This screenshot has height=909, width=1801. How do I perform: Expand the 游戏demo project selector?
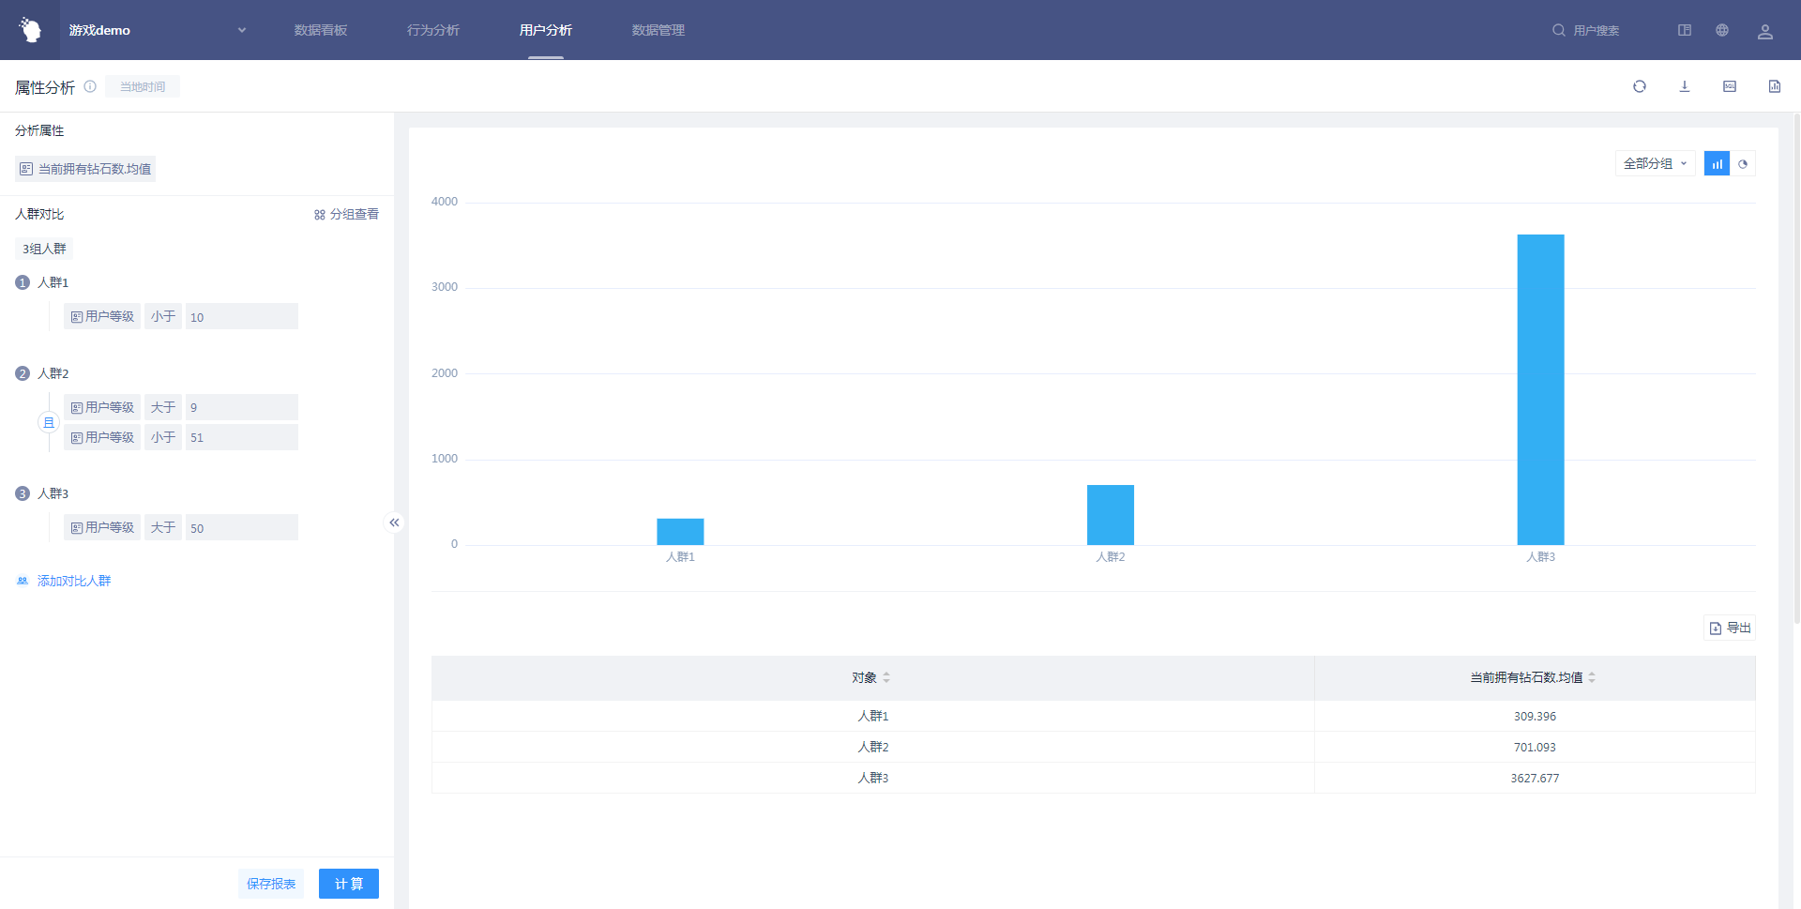click(x=241, y=30)
